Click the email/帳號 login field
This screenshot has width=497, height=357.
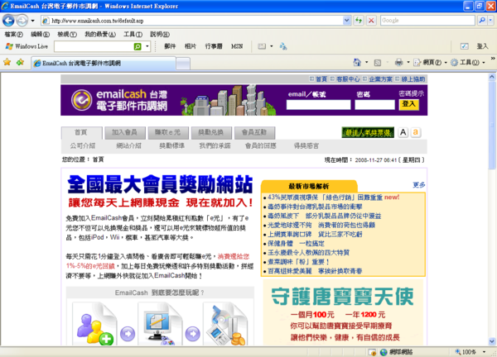318,105
